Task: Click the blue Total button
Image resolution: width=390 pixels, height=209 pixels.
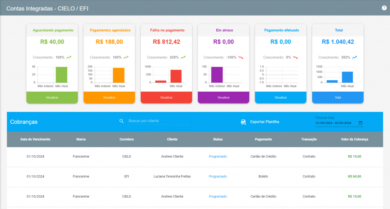Action: (x=338, y=97)
